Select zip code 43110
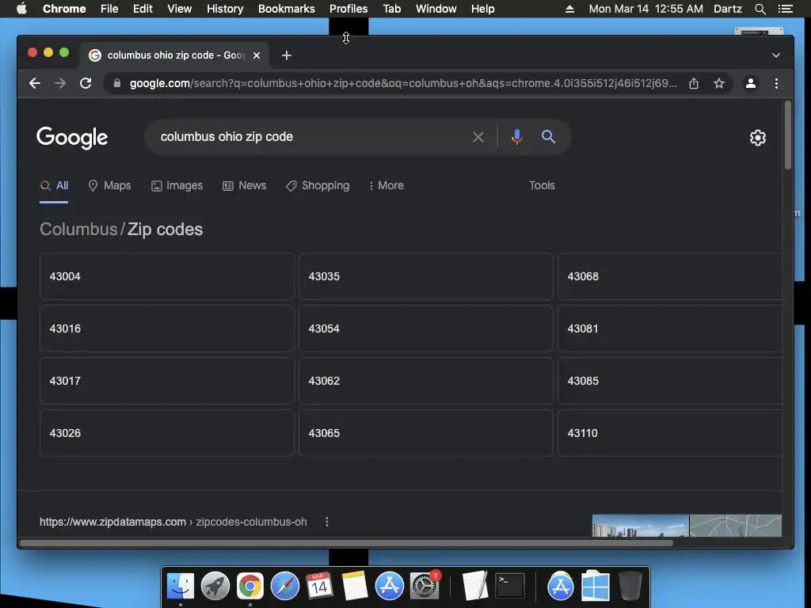 [670, 433]
